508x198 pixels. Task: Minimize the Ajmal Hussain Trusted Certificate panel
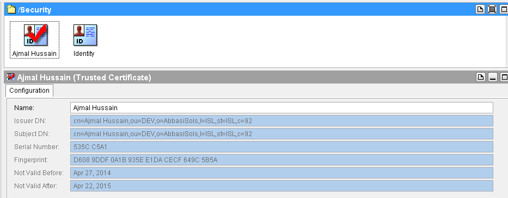493,77
